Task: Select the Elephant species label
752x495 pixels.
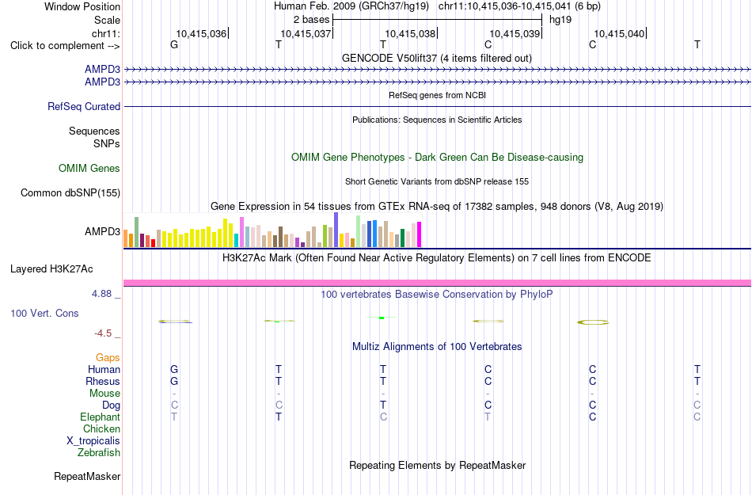Action: click(100, 417)
